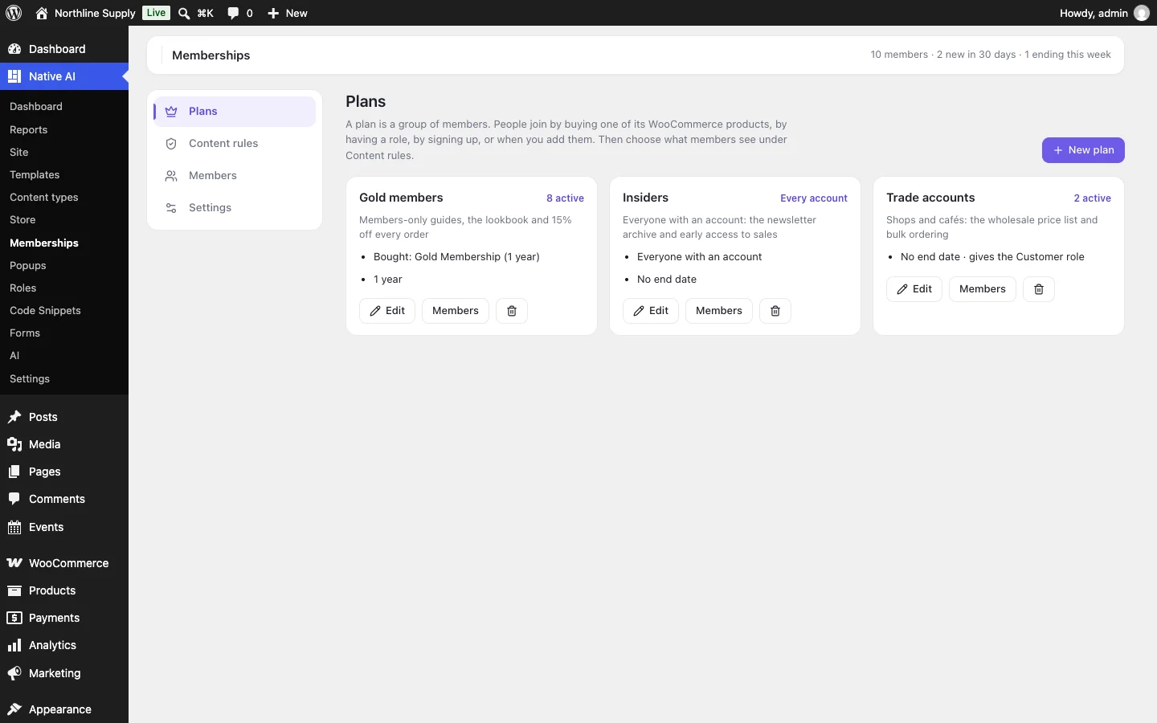Click the admin user avatar

[1142, 13]
